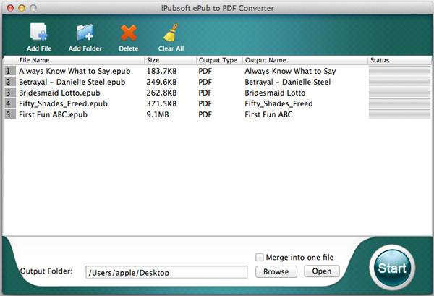
Task: Select Betrayal - Danielle Steel.epub file
Action: tap(217, 82)
